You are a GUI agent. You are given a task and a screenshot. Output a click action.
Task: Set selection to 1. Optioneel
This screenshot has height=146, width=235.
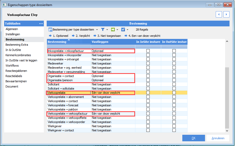click(x=61, y=36)
